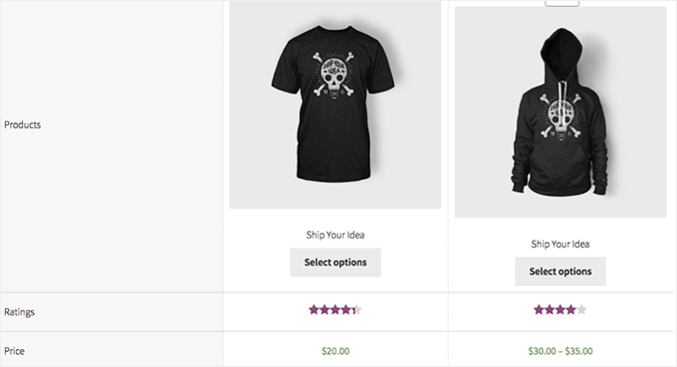Open the black hoodie product image
The width and height of the screenshot is (677, 367).
pos(561,112)
